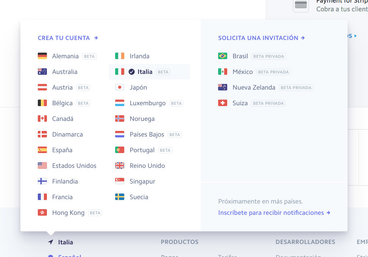
Task: Click the Germany flag icon next to Alemania
Action: point(42,56)
